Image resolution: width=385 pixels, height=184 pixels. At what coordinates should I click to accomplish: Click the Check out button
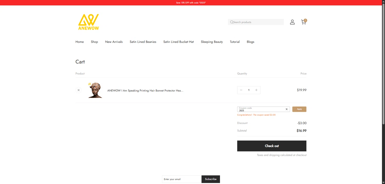272,146
